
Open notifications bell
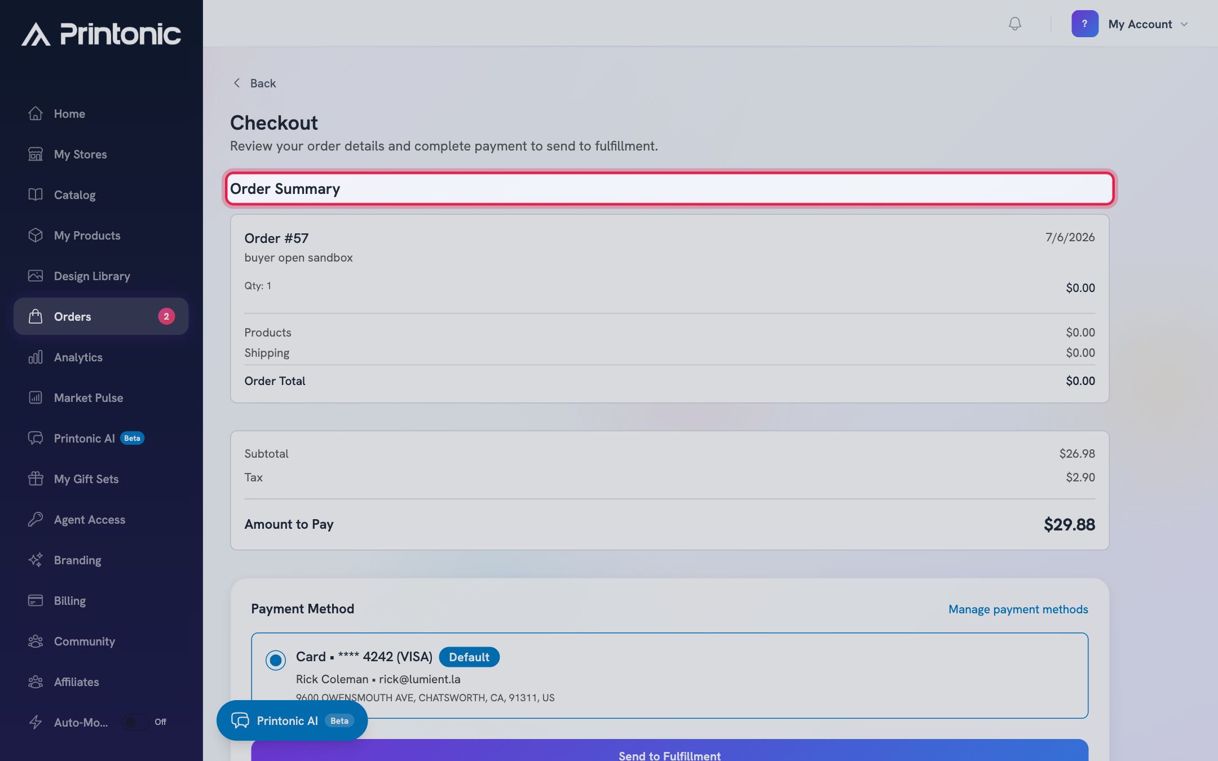(x=1014, y=24)
